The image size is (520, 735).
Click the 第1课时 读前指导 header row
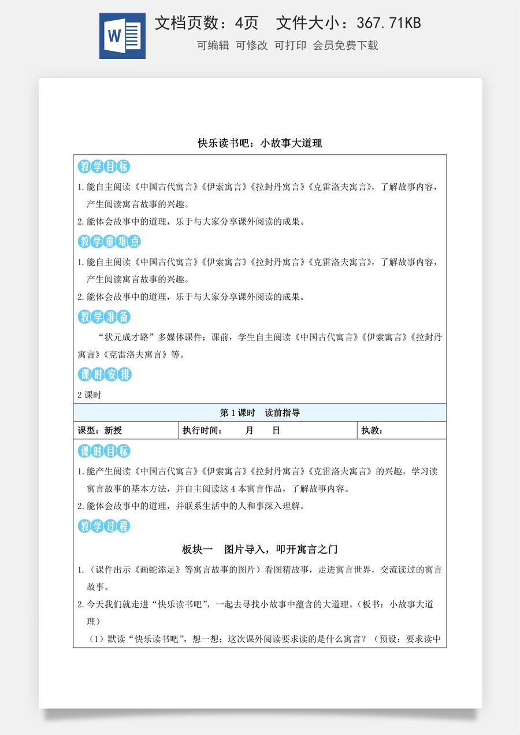pos(260,413)
